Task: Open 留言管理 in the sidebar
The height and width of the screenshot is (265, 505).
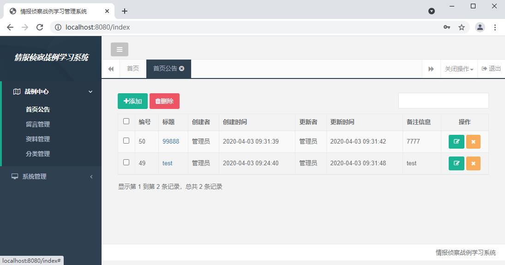Action: pyautogui.click(x=38, y=124)
